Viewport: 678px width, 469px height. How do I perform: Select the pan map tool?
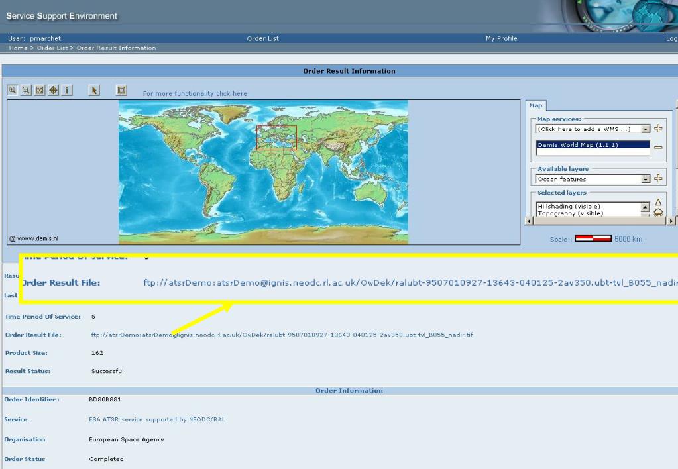click(53, 90)
